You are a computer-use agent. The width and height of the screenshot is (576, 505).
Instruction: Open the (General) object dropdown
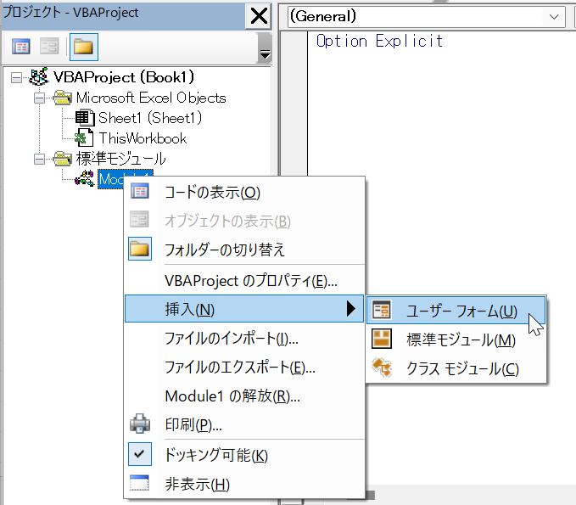coord(554,16)
